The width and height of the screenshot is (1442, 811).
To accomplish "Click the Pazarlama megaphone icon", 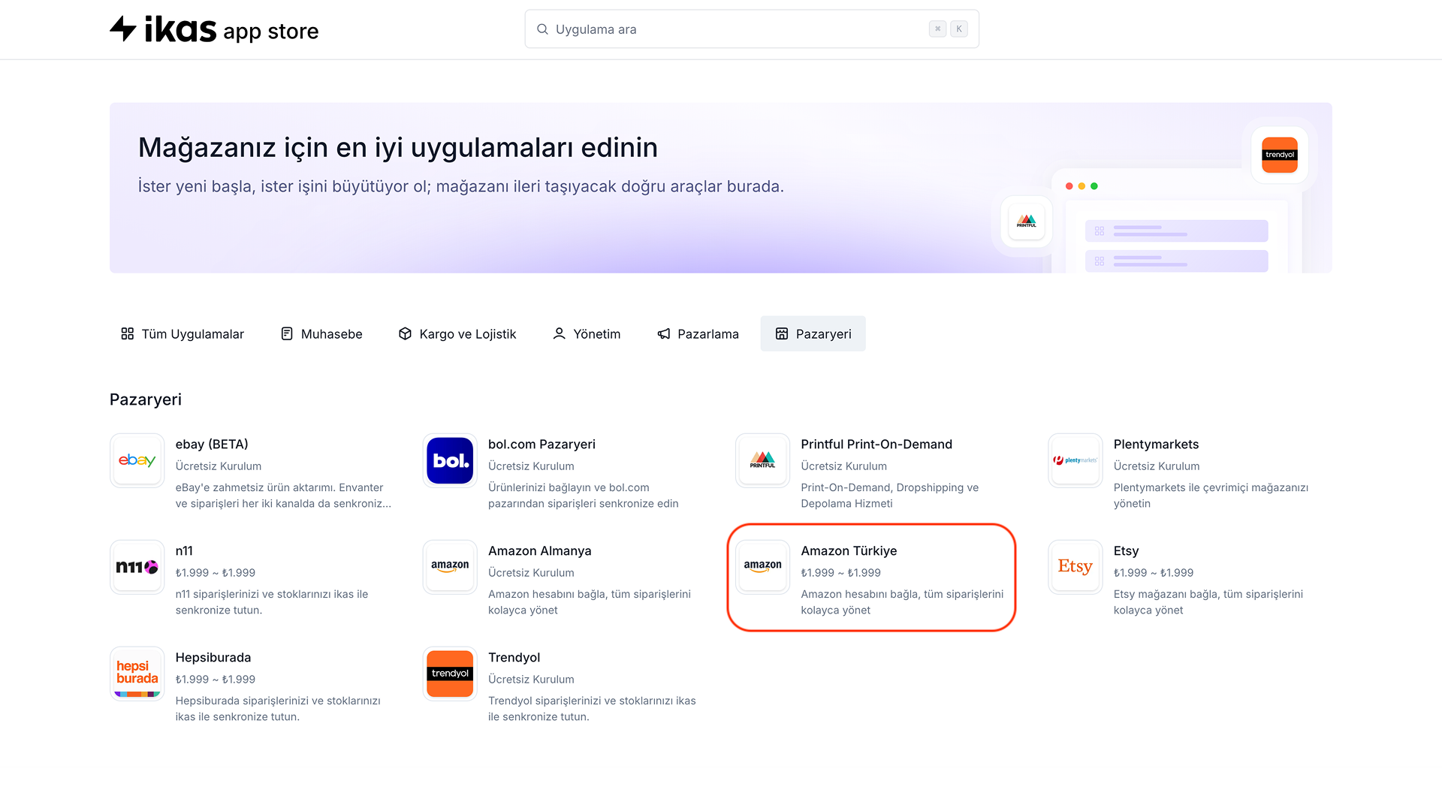I will [x=664, y=333].
